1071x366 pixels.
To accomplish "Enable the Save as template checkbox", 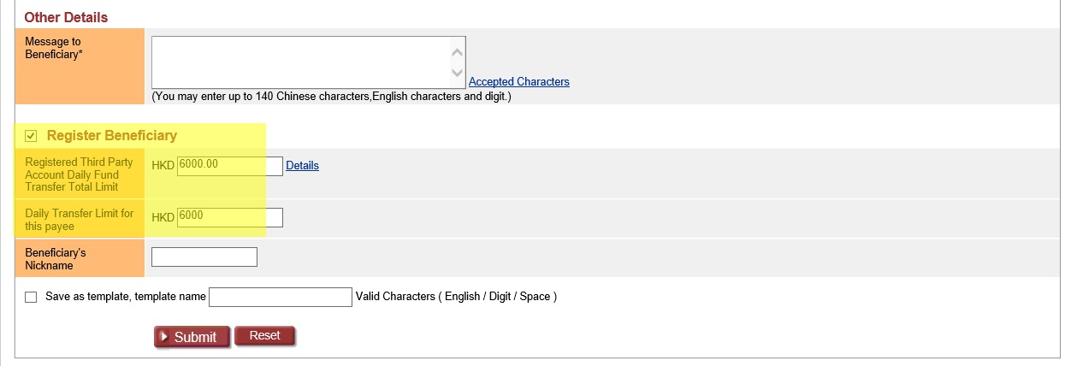I will [x=32, y=297].
